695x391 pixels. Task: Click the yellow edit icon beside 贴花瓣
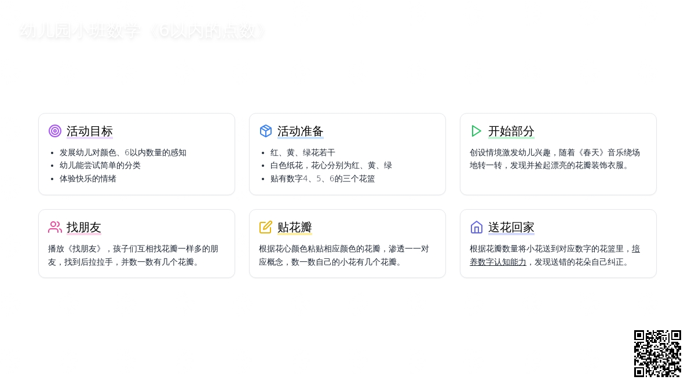pyautogui.click(x=266, y=227)
